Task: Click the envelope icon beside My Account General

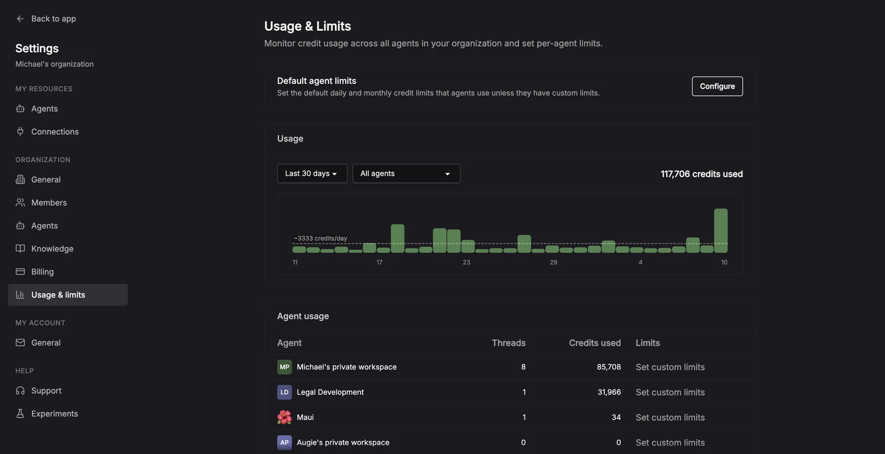Action: tap(20, 342)
